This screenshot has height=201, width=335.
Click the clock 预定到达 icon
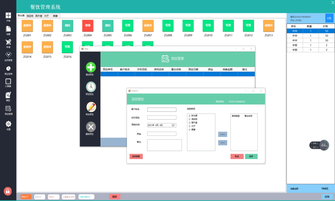click(91, 87)
